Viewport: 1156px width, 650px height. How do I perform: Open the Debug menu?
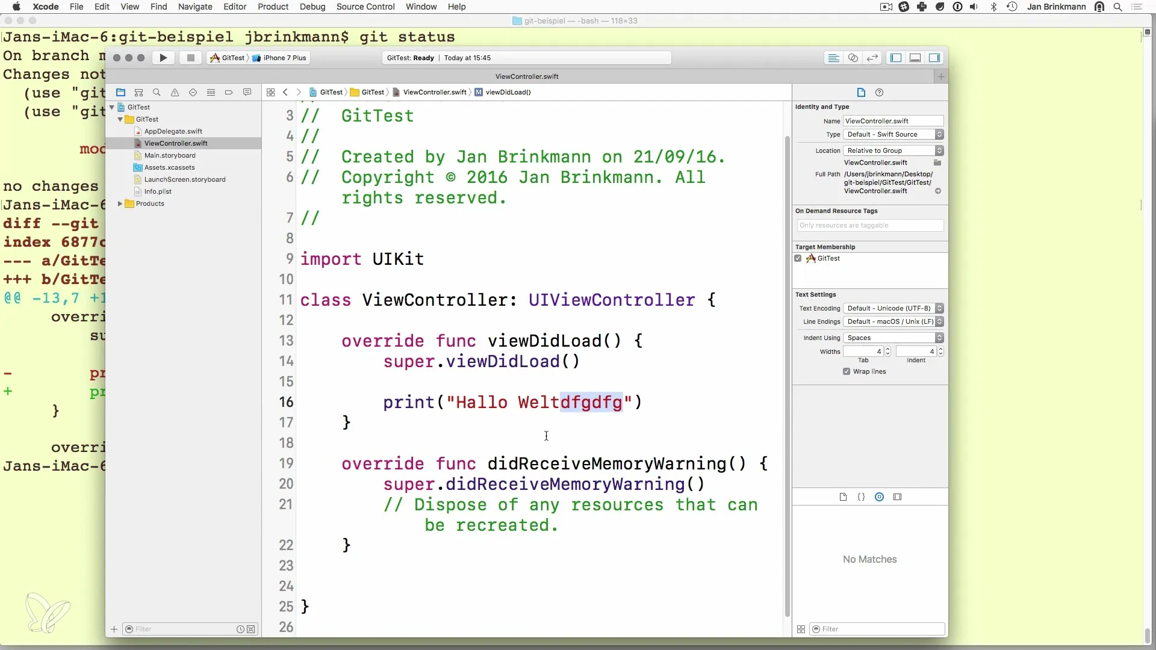(x=312, y=7)
